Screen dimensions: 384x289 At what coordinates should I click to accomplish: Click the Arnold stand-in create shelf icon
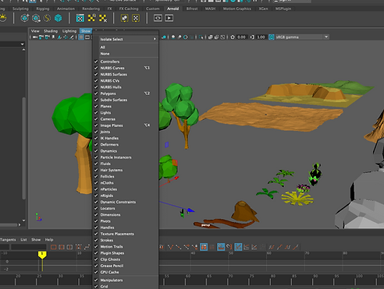point(25,18)
